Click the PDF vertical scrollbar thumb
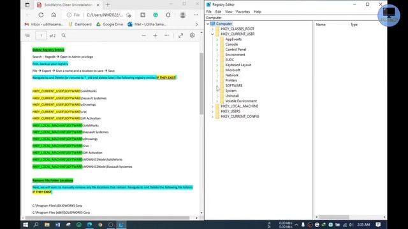The image size is (408, 229). [201, 83]
